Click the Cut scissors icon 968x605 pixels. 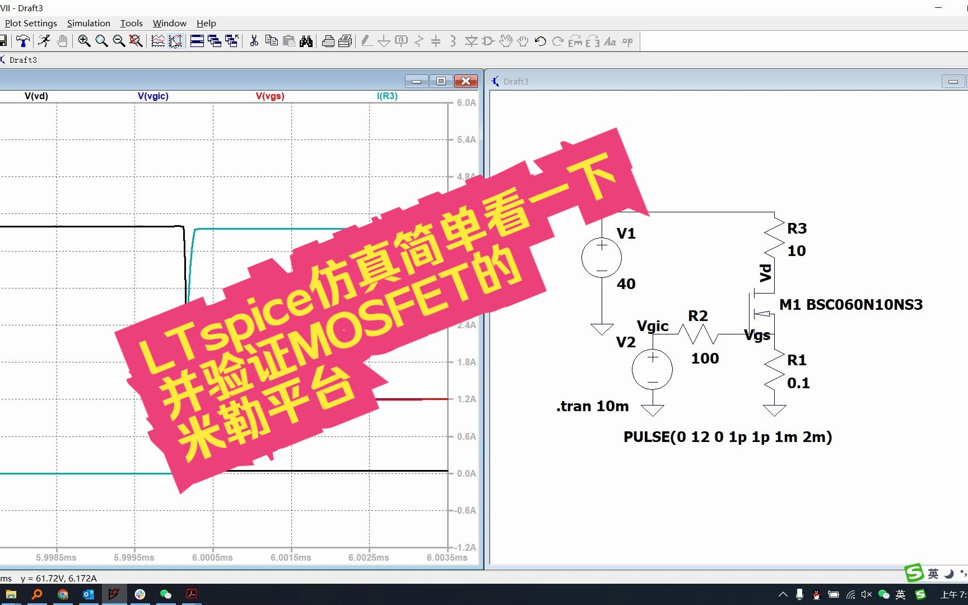coord(254,41)
